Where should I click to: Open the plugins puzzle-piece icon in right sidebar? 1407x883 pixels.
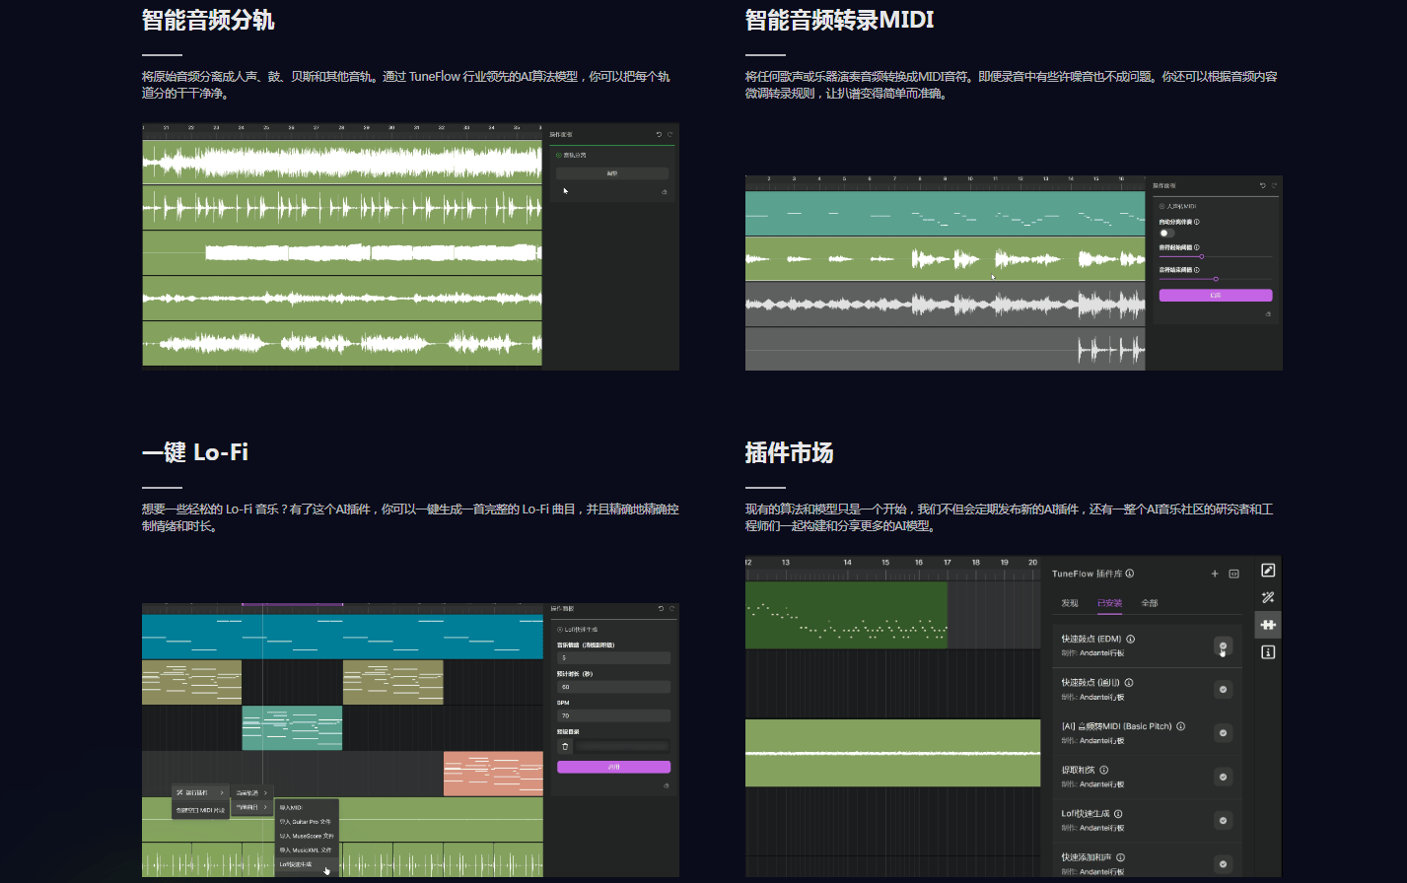coord(1268,625)
